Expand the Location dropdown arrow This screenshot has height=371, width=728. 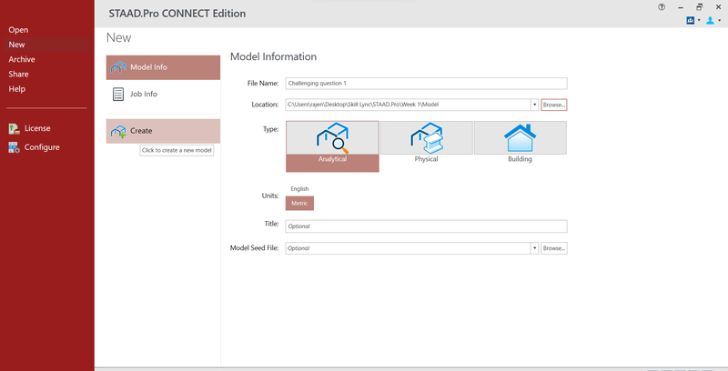[x=534, y=105]
